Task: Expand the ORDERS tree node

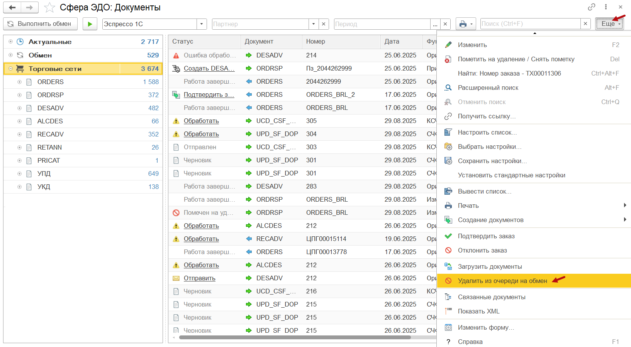Action: tap(19, 82)
